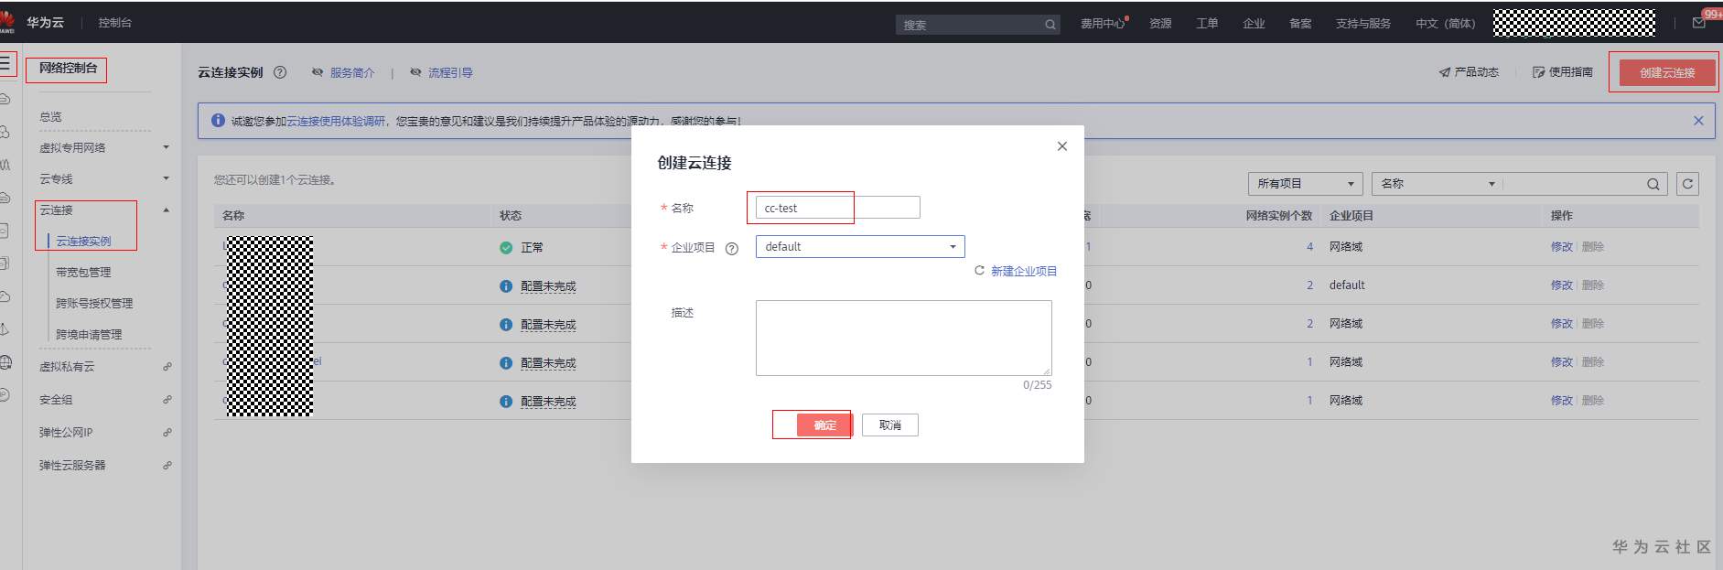Open the 中文 (简体) language menu
Image resolution: width=1723 pixels, height=570 pixels.
click(1446, 24)
